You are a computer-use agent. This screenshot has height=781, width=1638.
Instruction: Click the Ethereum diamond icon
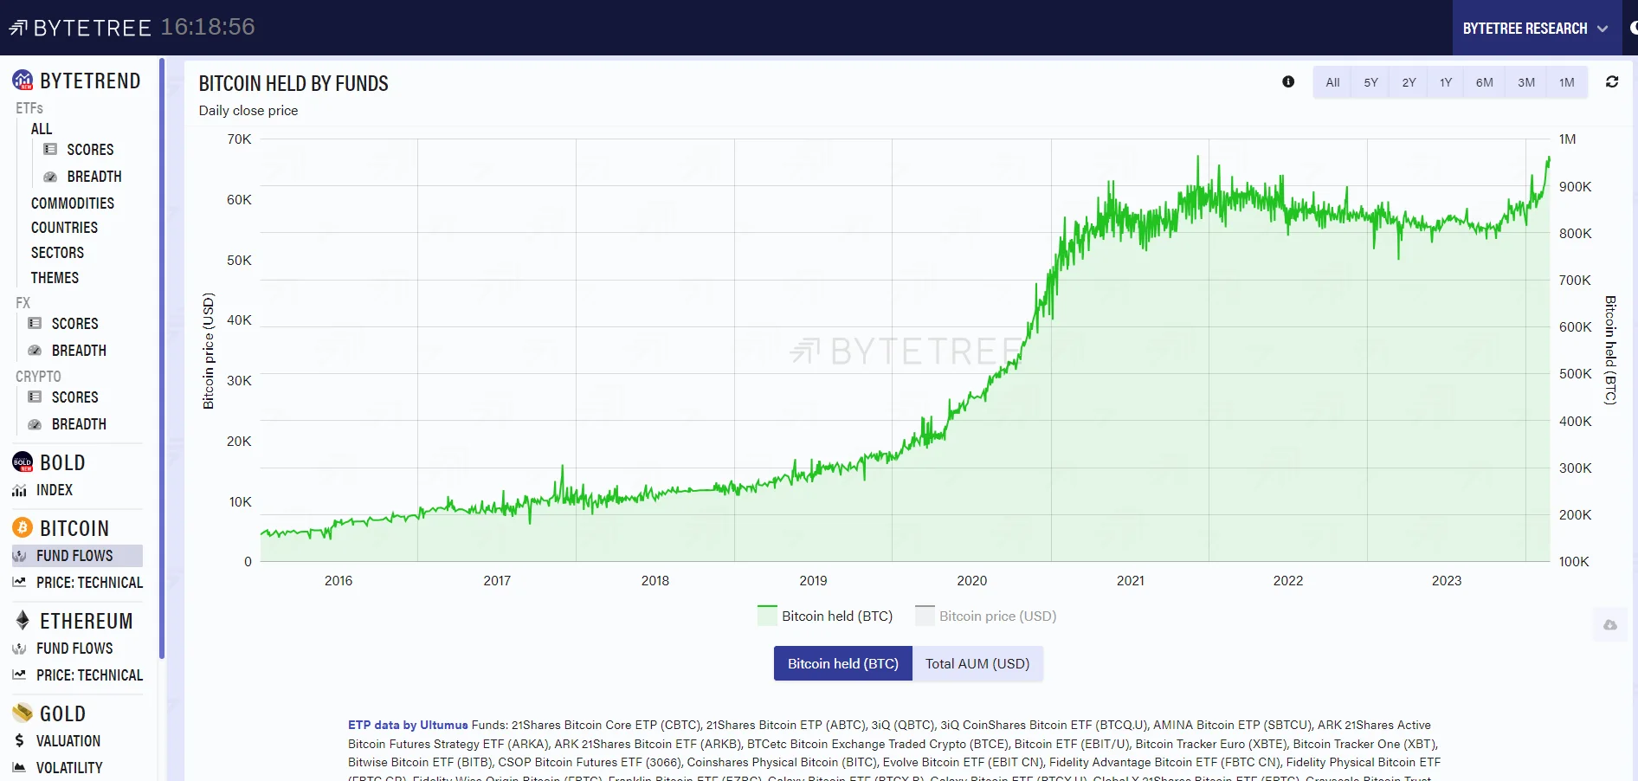point(23,620)
